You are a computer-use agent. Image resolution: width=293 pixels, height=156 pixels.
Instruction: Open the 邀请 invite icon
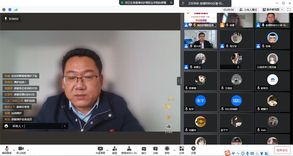(x=115, y=150)
